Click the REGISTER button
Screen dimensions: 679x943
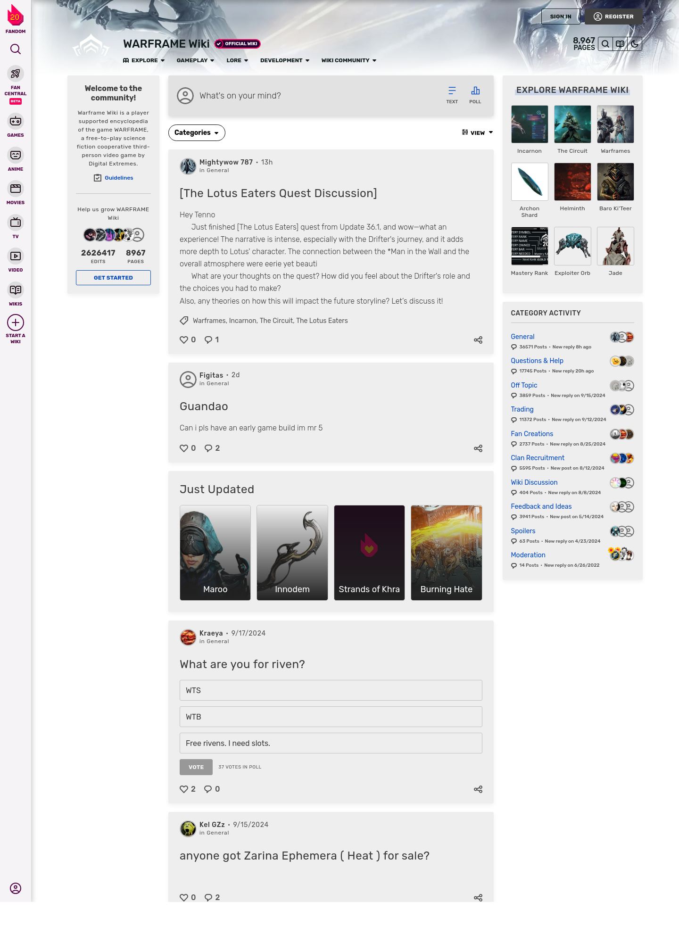[613, 17]
